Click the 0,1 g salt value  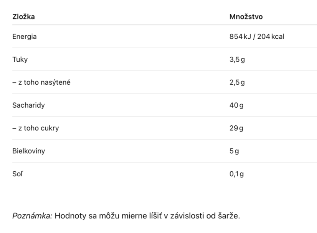tap(236, 174)
